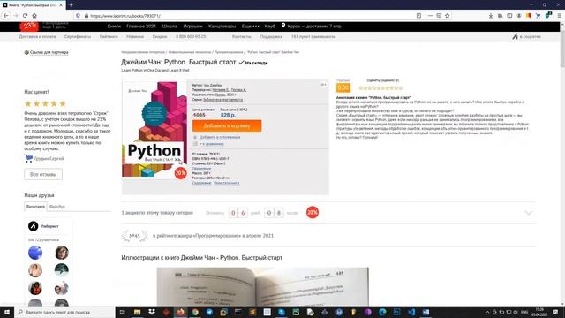Switch to the Вконтакте friends tab
The image size is (565, 318).
click(35, 206)
